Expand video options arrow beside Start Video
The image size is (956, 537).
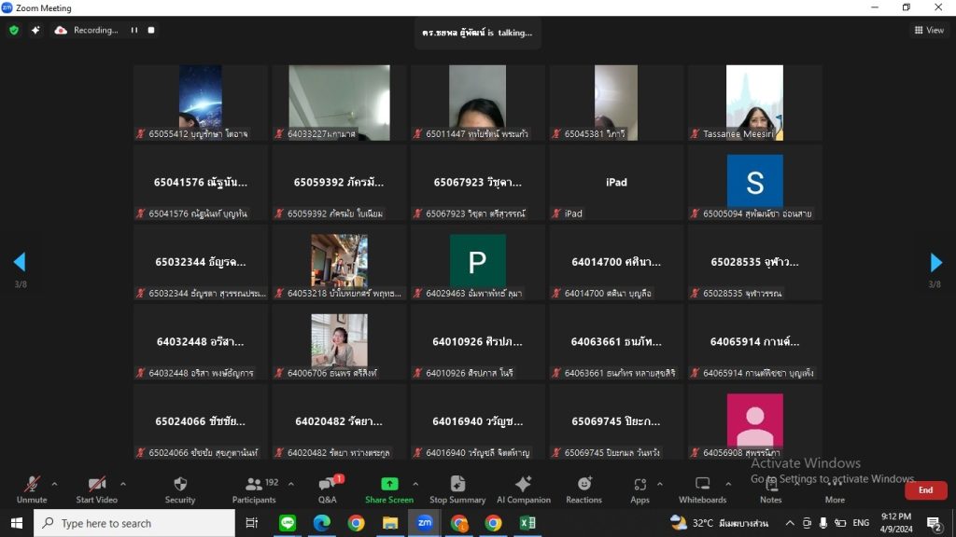point(122,484)
